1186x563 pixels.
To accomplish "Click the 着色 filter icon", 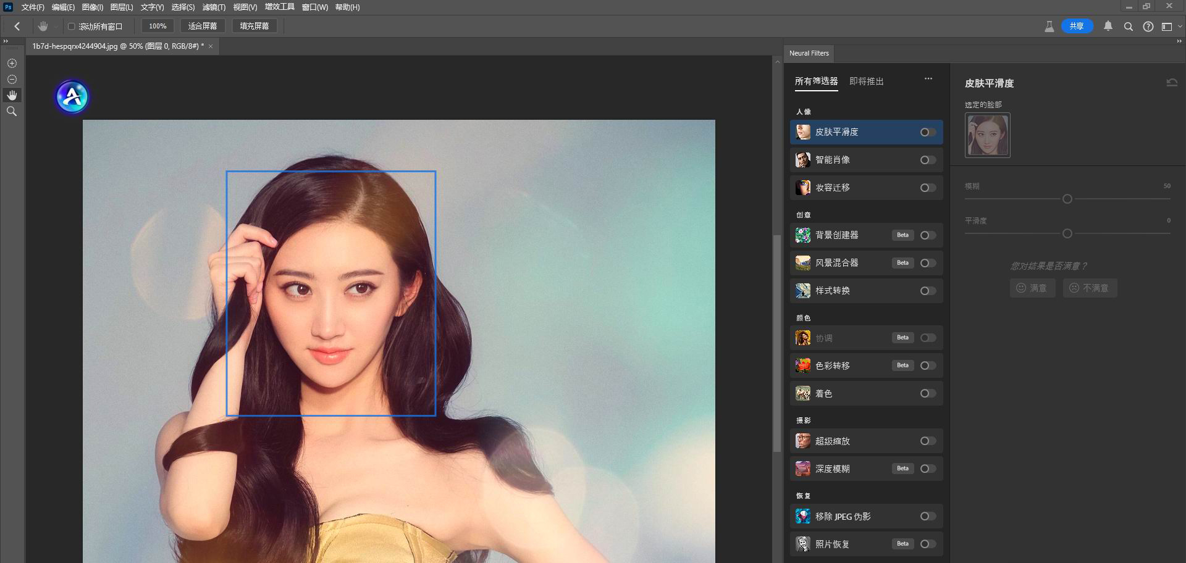I will (x=802, y=393).
